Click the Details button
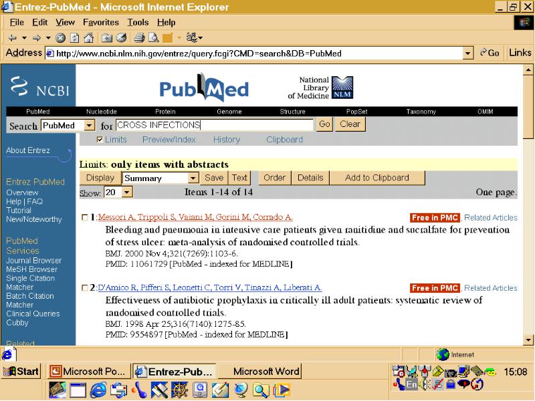The image size is (535, 401). 310,178
